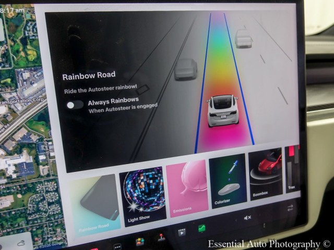Open the green Energy graph app

click(x=201, y=228)
